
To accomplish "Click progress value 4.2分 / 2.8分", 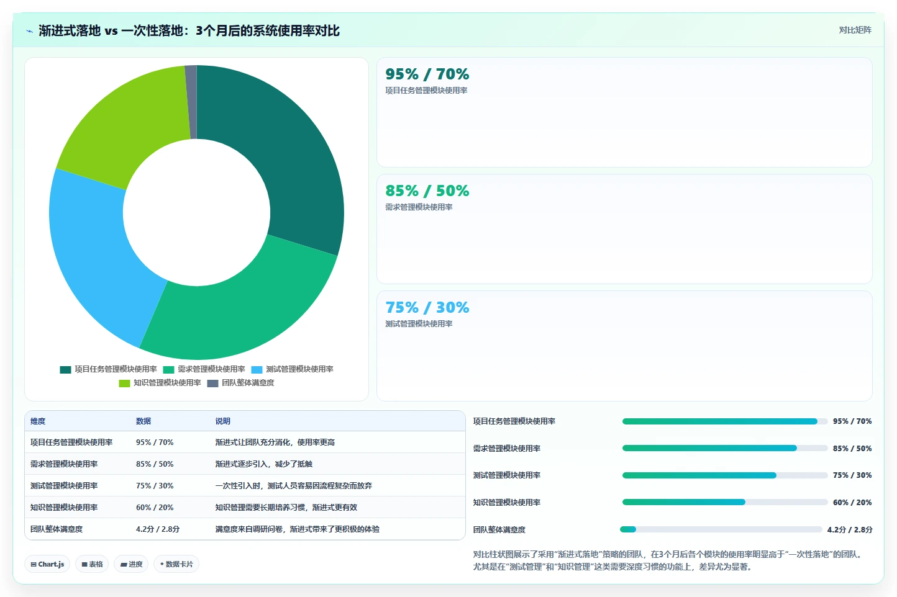I will pos(850,530).
